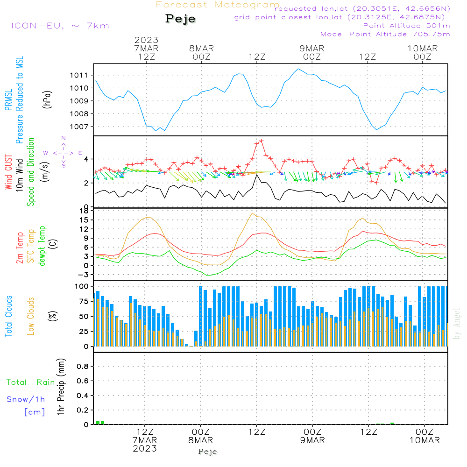467x467 pixels.
Task: Click 'Model Point Altitude 705.75m' text
Action: pos(385,34)
